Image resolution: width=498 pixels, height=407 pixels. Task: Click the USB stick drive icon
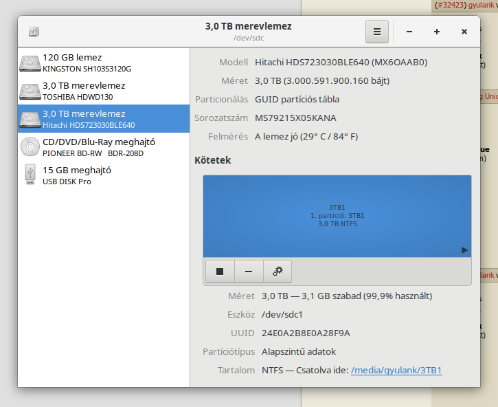[30, 174]
